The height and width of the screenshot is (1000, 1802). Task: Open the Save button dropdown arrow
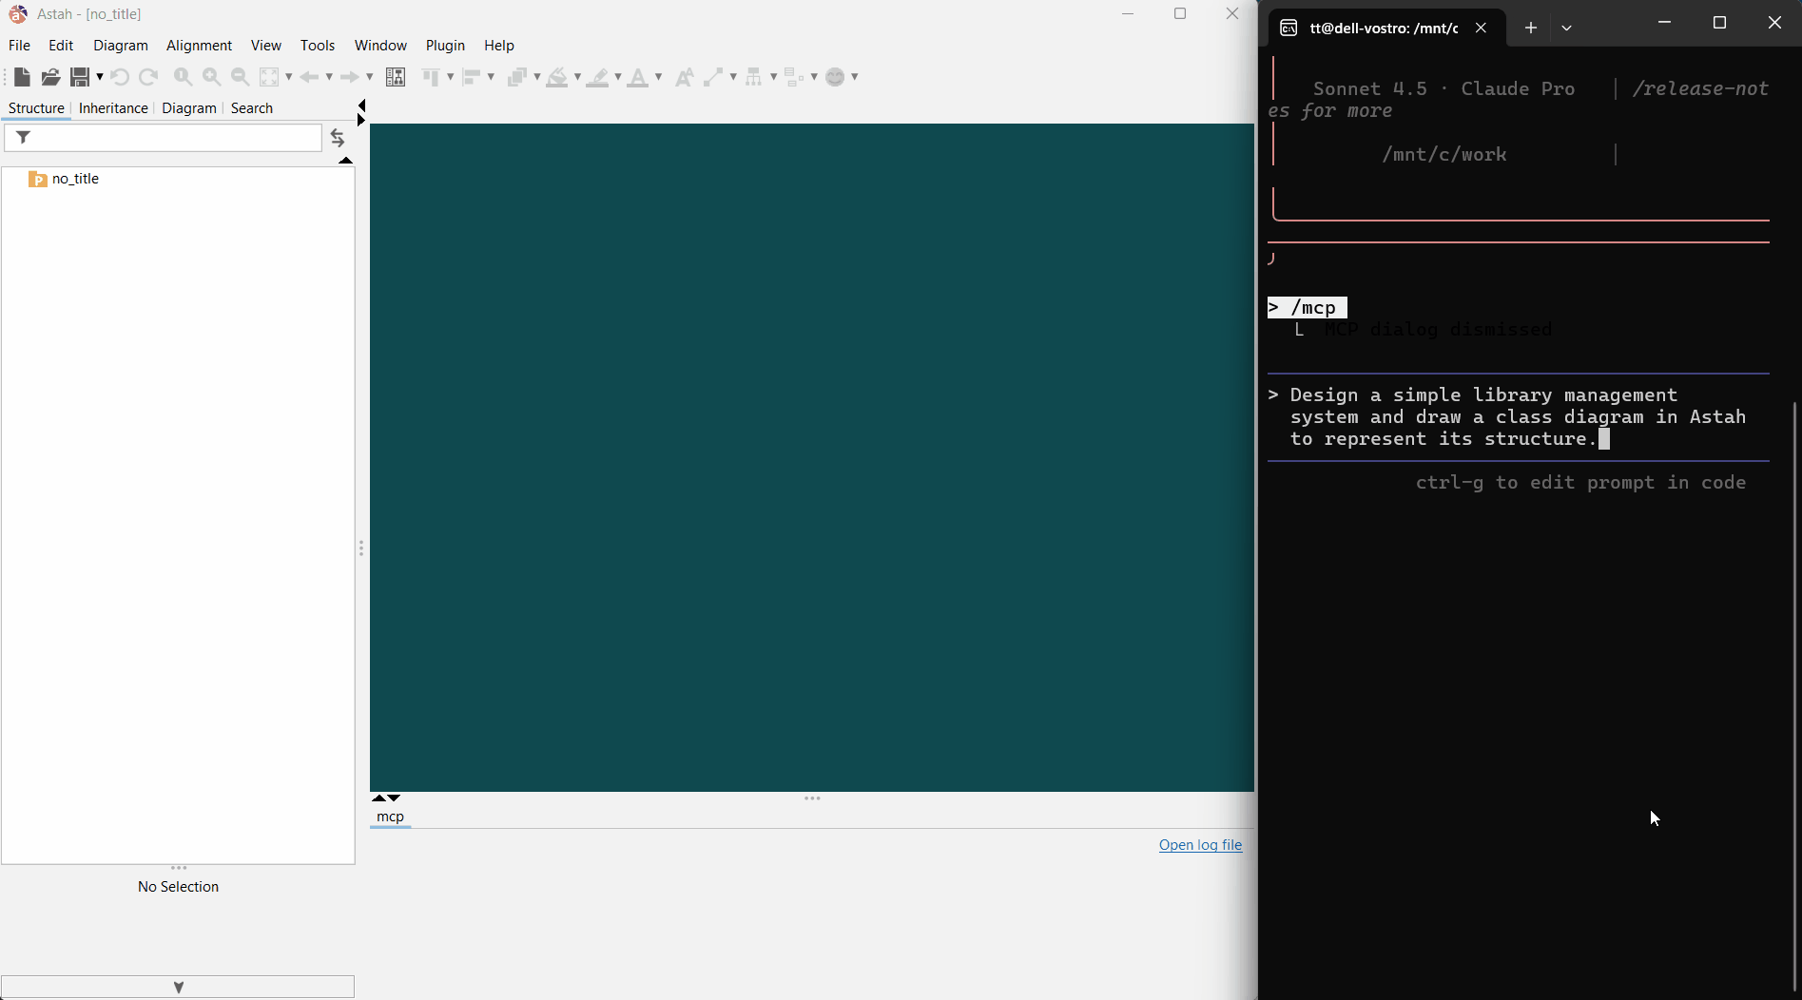(x=100, y=77)
